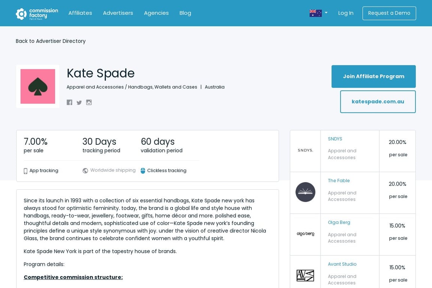Open Kate Spade's Instagram icon
The width and height of the screenshot is (432, 288).
(x=89, y=102)
